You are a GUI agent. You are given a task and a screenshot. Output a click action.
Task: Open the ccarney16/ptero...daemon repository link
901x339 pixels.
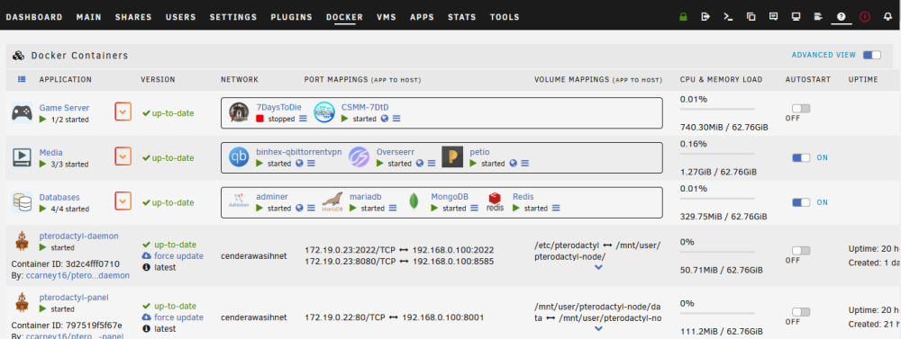77,275
